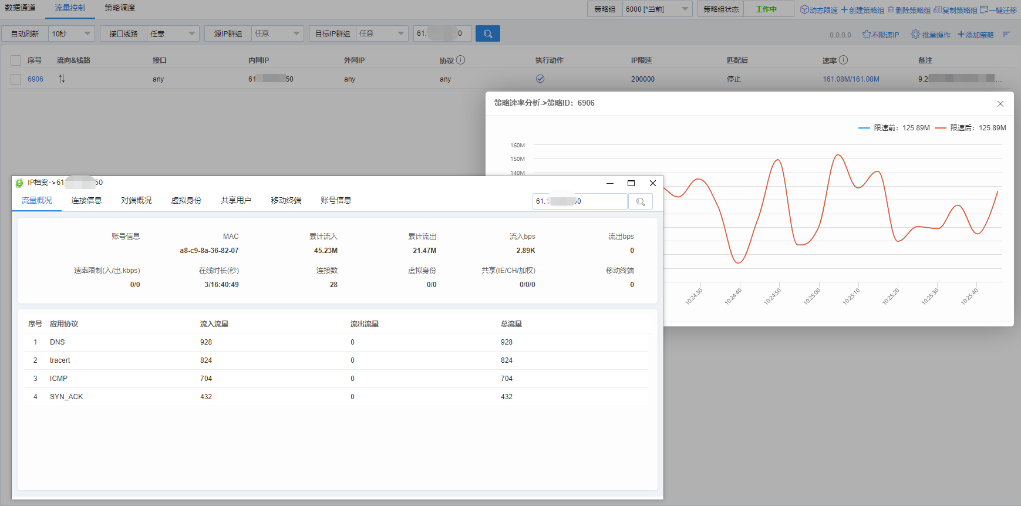Open the 自动刷新 10秒 interval dropdown

point(71,33)
